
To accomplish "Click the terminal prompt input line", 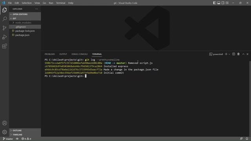I will point(65,76).
